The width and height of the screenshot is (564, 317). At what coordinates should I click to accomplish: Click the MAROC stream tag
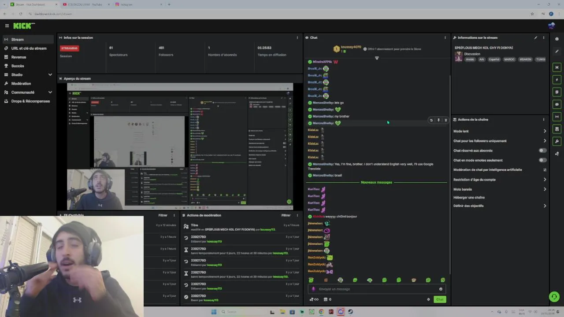(x=509, y=59)
